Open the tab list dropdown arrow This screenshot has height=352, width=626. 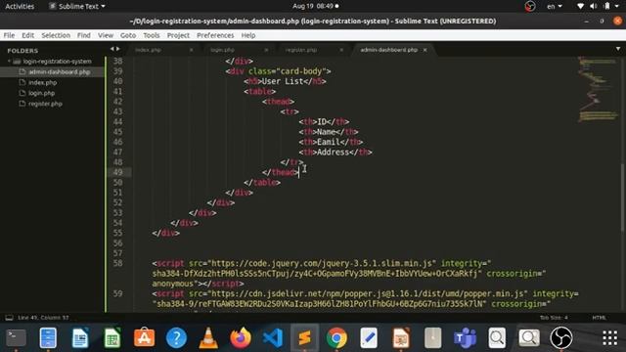pos(618,49)
